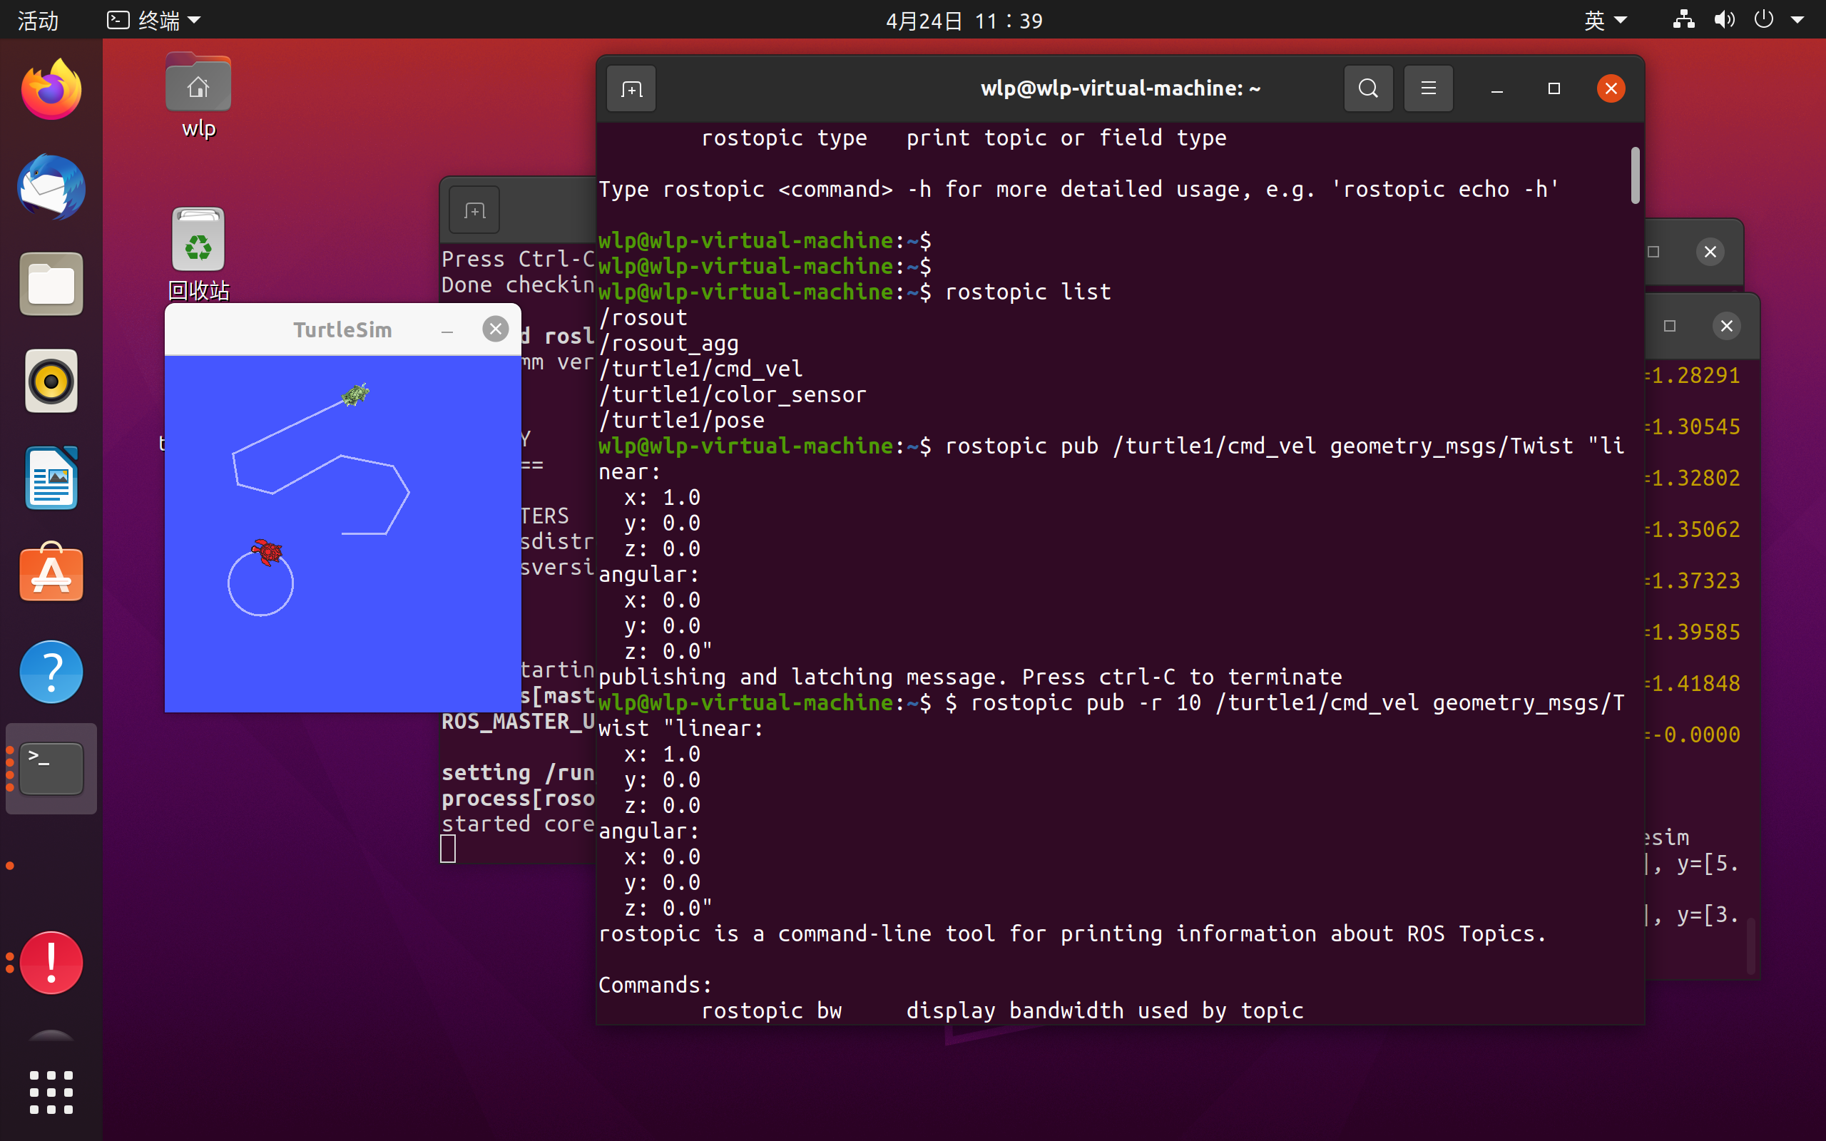Open LibreOffice Writer from dock
Screen dimensions: 1826x1141
(51, 479)
